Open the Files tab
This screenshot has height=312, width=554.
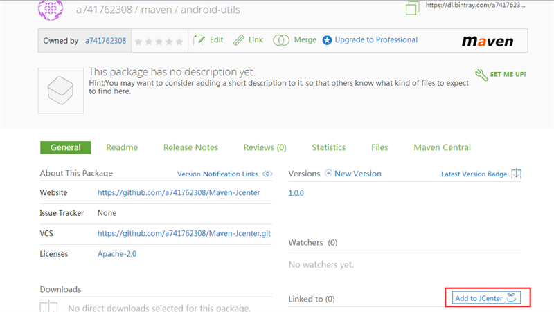[379, 147]
